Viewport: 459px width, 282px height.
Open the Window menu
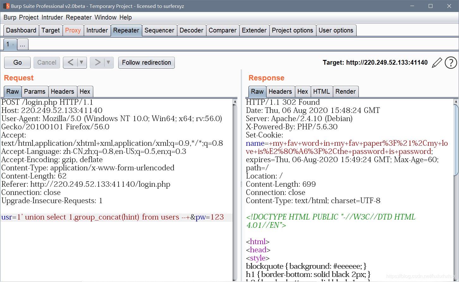(106, 17)
